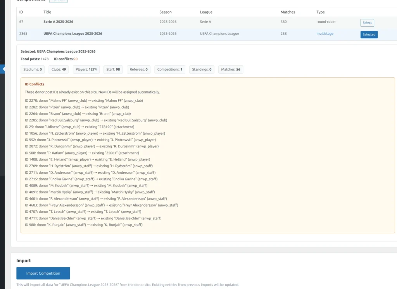Click the K. Runjaic ID 988 conflict line

(84, 225)
